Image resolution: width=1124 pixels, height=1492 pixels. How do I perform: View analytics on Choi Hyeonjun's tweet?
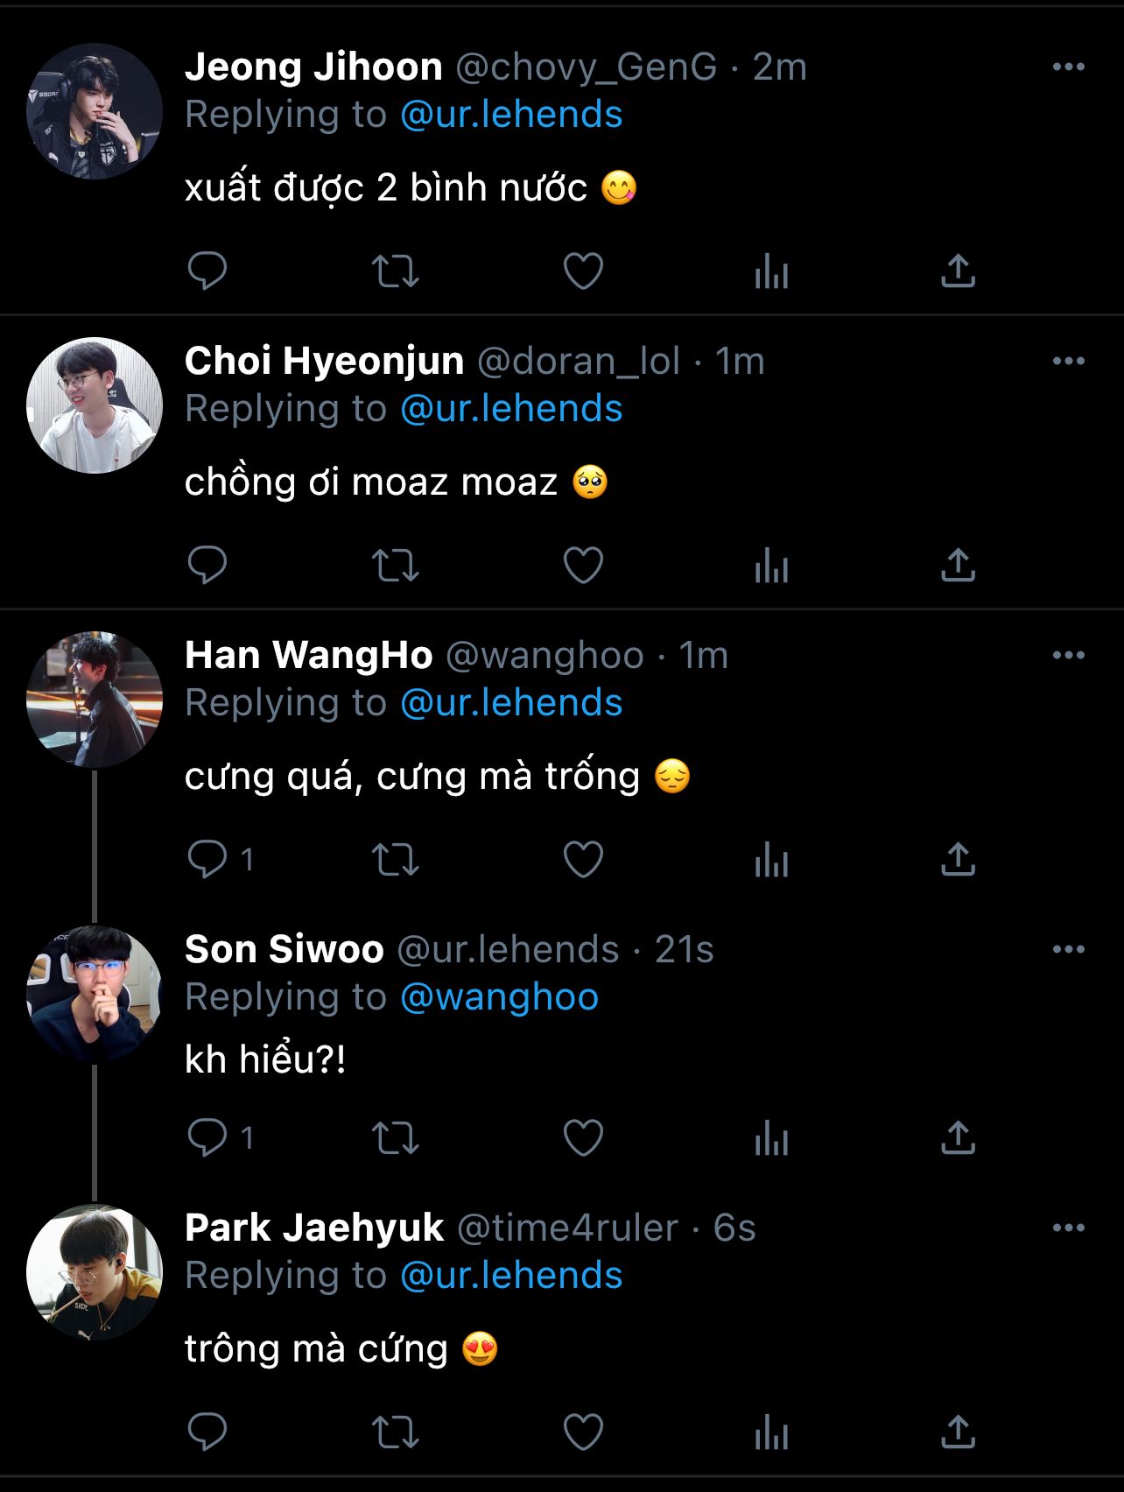[771, 565]
